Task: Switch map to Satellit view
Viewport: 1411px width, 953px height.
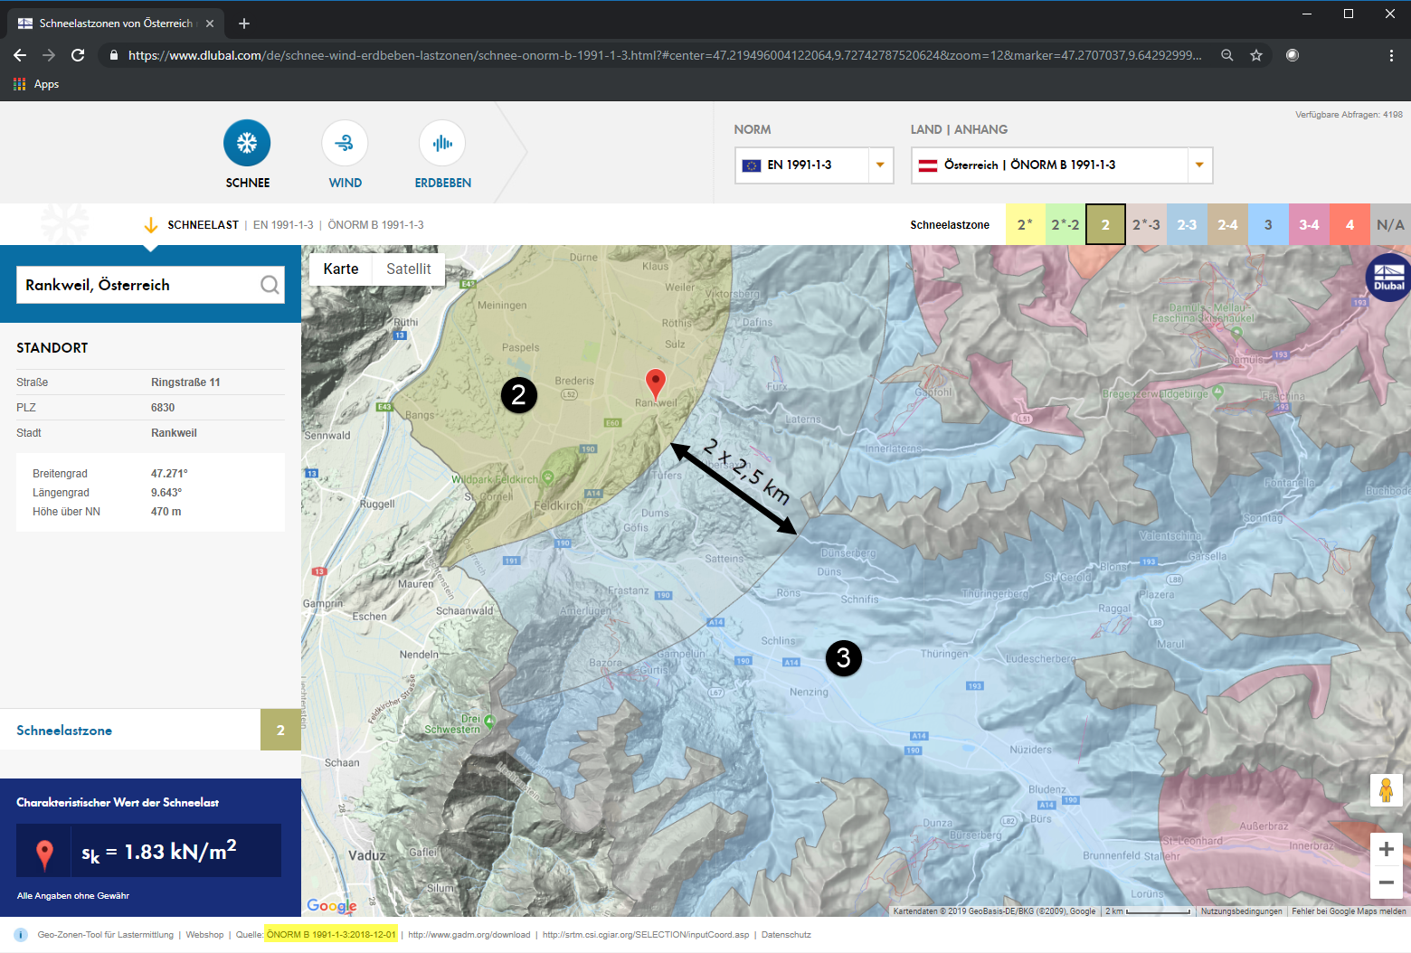Action: click(x=409, y=269)
